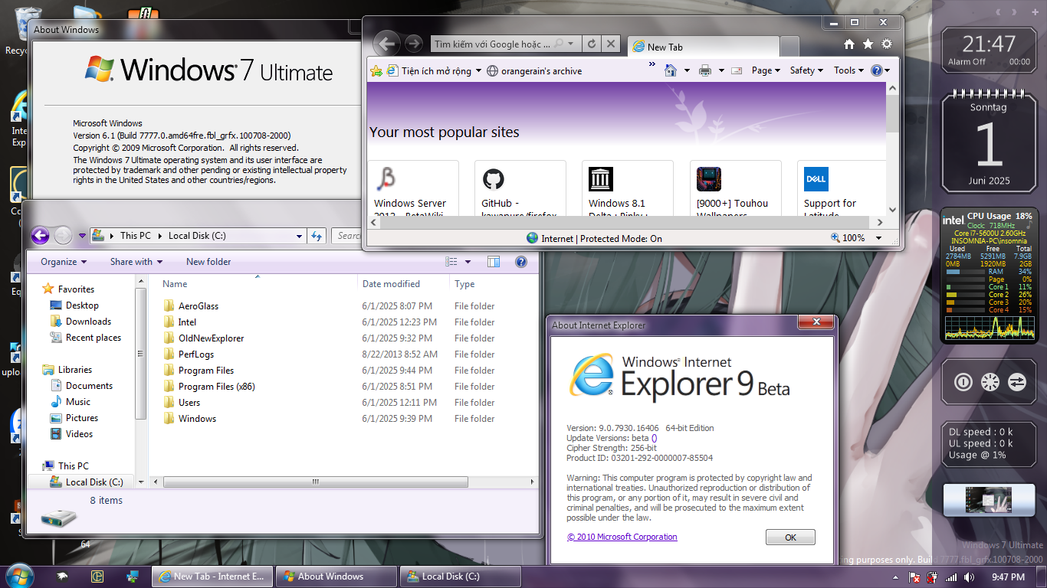This screenshot has height=588, width=1047.
Task: Open the Safety menu dropdown
Action: pos(806,70)
